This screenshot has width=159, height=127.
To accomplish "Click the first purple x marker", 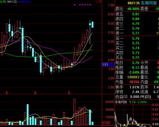I will (75, 5).
